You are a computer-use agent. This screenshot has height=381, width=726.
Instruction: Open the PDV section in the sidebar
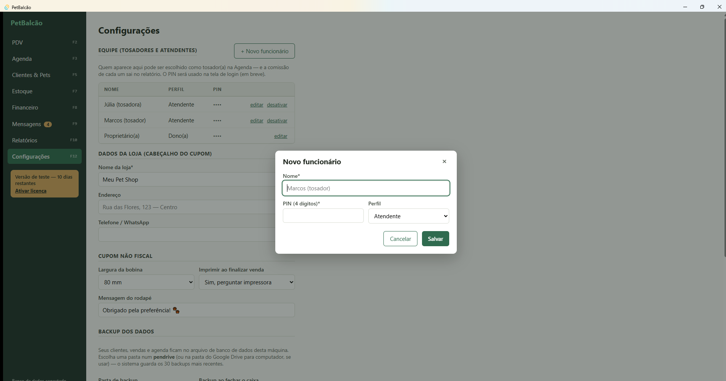[45, 42]
